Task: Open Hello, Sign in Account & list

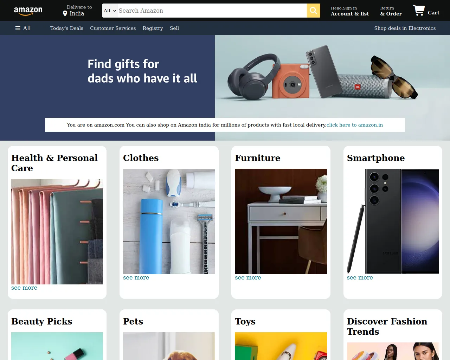Action: click(350, 11)
